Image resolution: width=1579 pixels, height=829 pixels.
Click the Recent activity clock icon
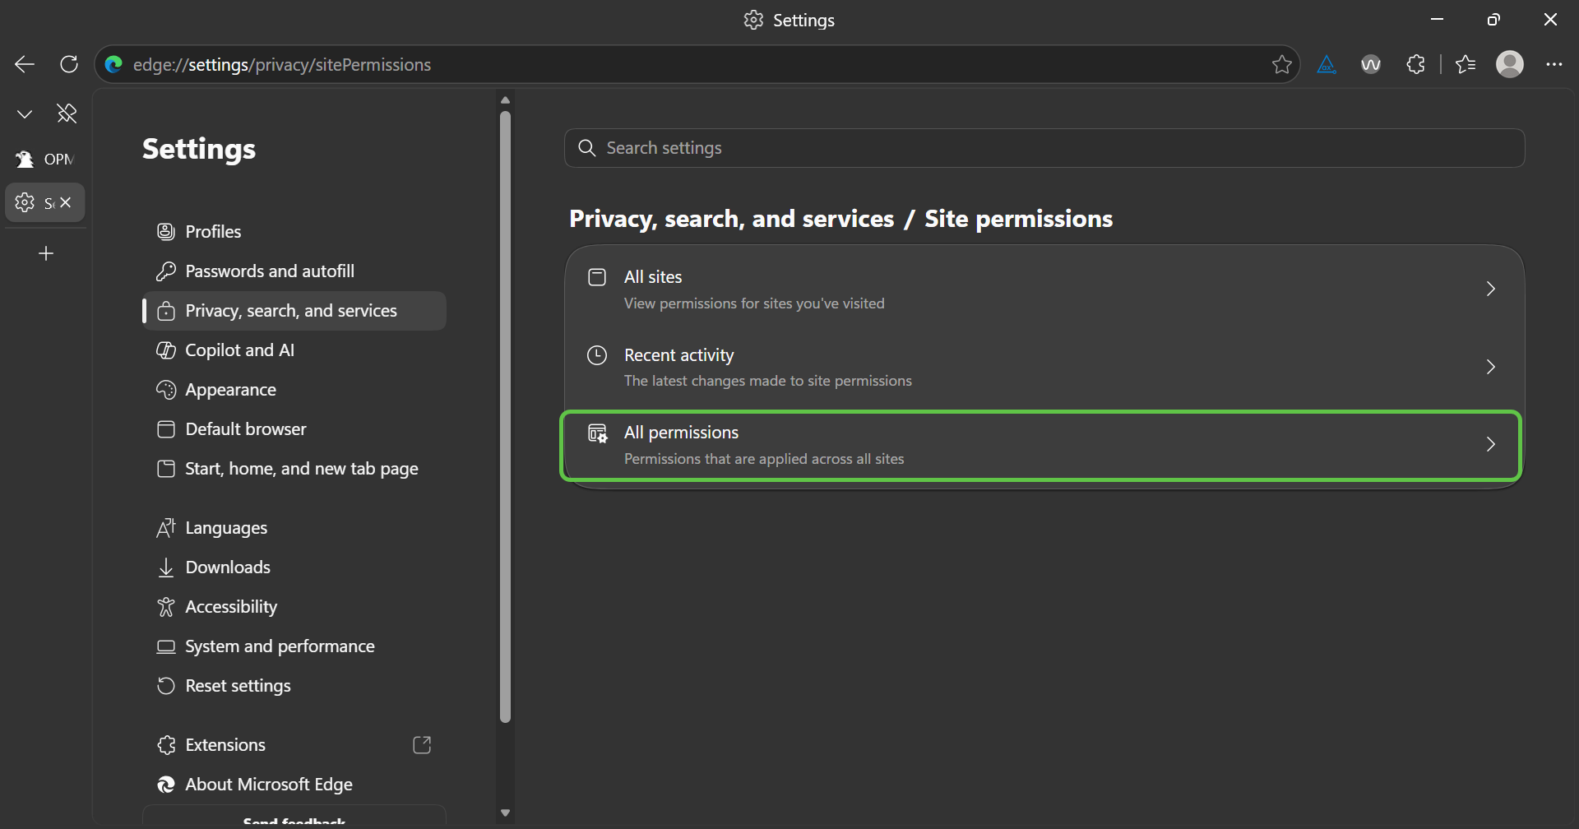pos(597,355)
